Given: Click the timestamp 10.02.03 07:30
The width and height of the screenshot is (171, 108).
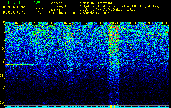Looking at the screenshot, I should click(14, 12).
